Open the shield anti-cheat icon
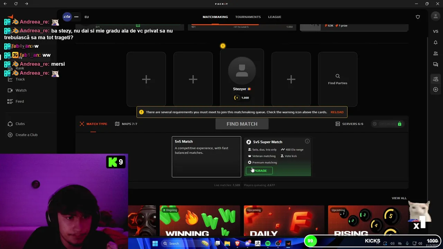This screenshot has width=443, height=249. coord(418,17)
